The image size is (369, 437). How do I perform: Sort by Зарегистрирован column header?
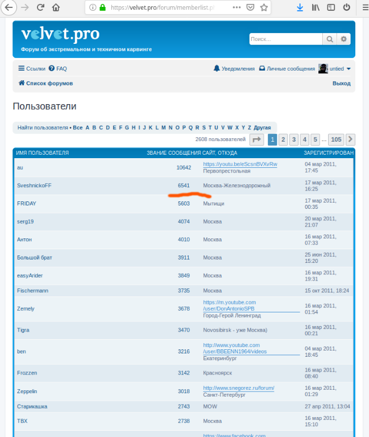(328, 153)
